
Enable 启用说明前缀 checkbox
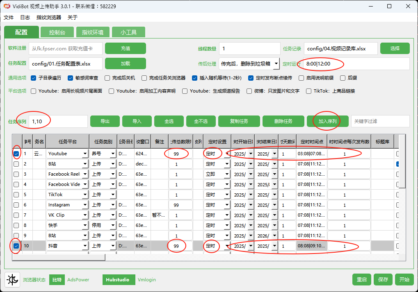click(x=301, y=78)
